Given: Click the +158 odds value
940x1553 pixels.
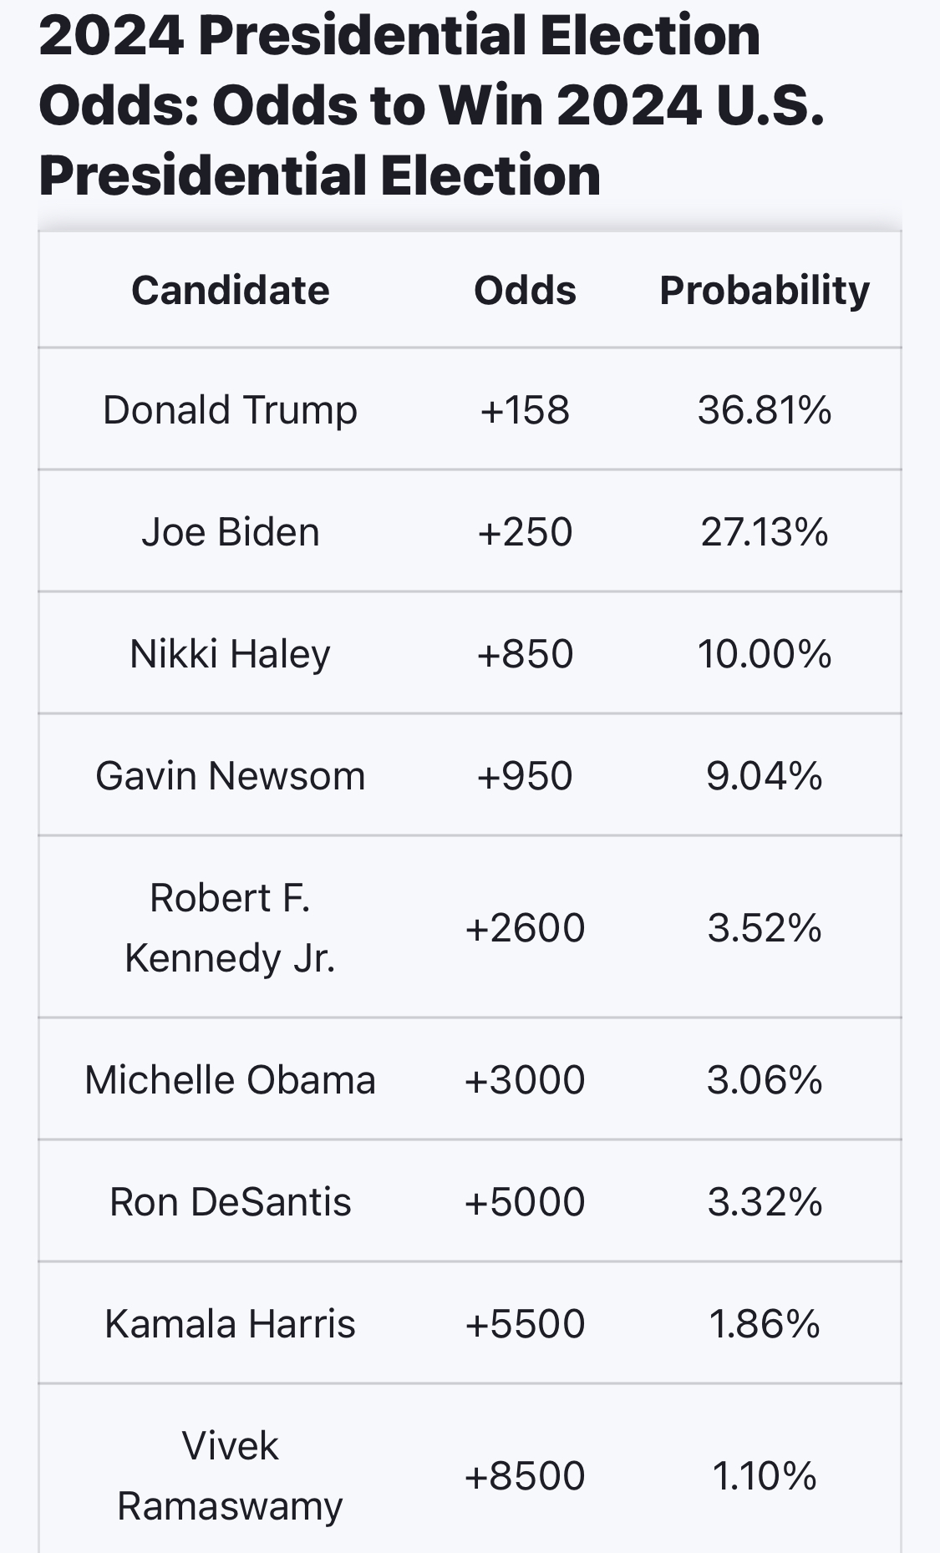Looking at the screenshot, I should (525, 410).
